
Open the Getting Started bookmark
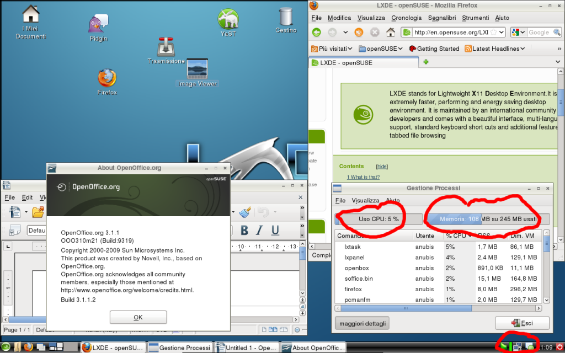tap(434, 49)
